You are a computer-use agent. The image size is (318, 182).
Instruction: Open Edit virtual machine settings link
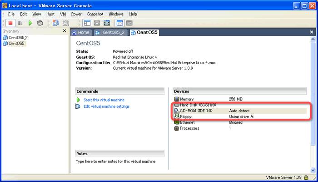[x=106, y=106]
